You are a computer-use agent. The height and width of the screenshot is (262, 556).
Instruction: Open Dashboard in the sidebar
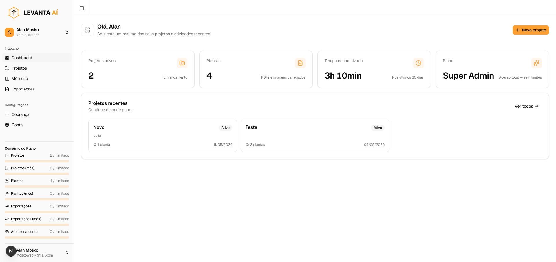(37, 58)
